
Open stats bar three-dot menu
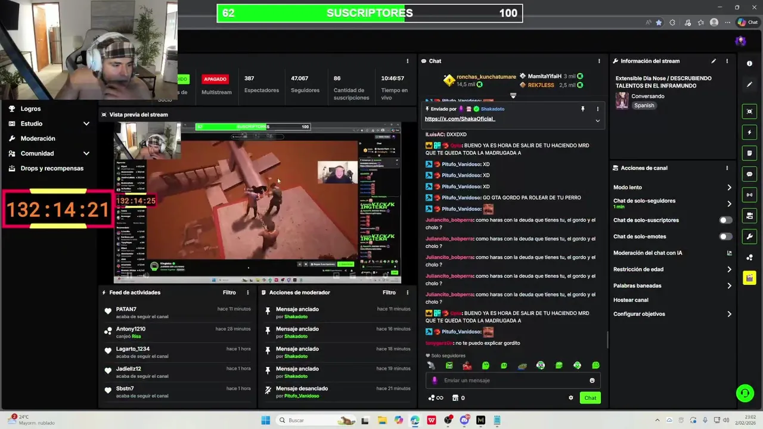[x=408, y=61]
